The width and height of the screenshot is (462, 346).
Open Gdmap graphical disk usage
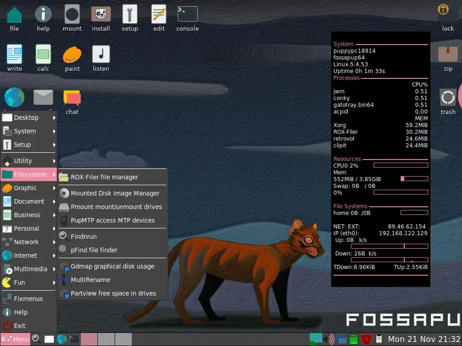[x=112, y=266]
